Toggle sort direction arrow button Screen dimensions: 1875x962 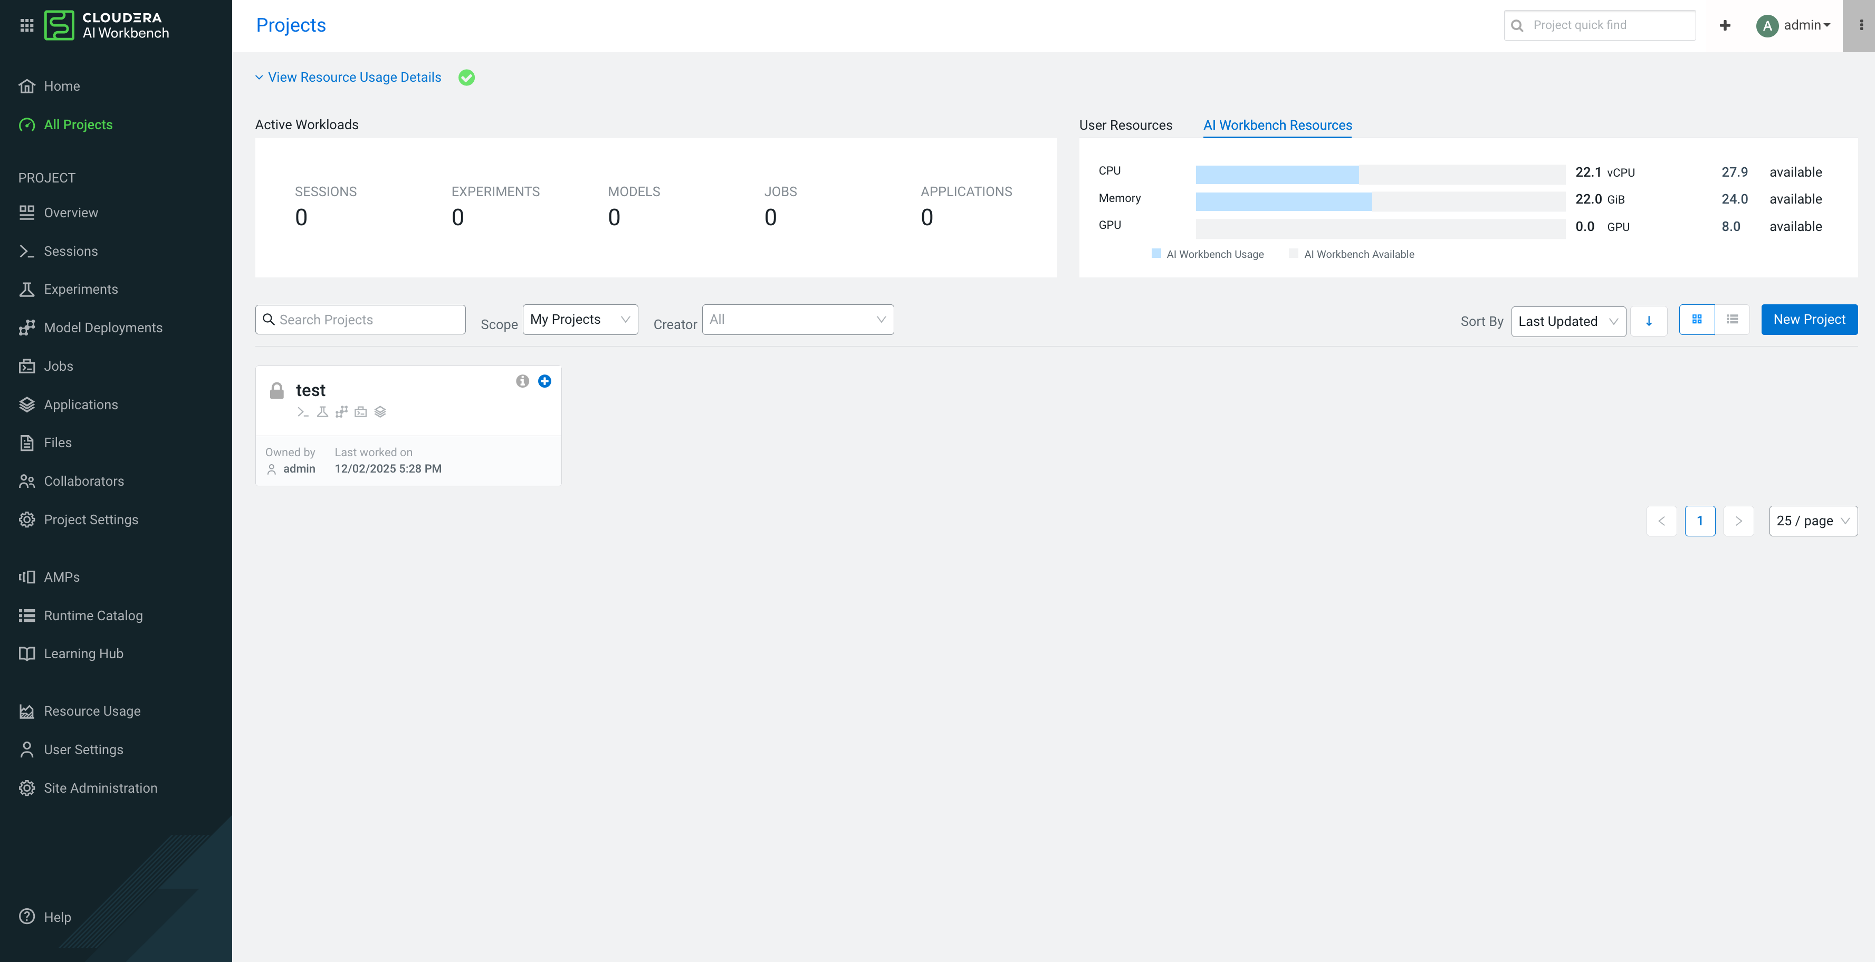coord(1649,321)
